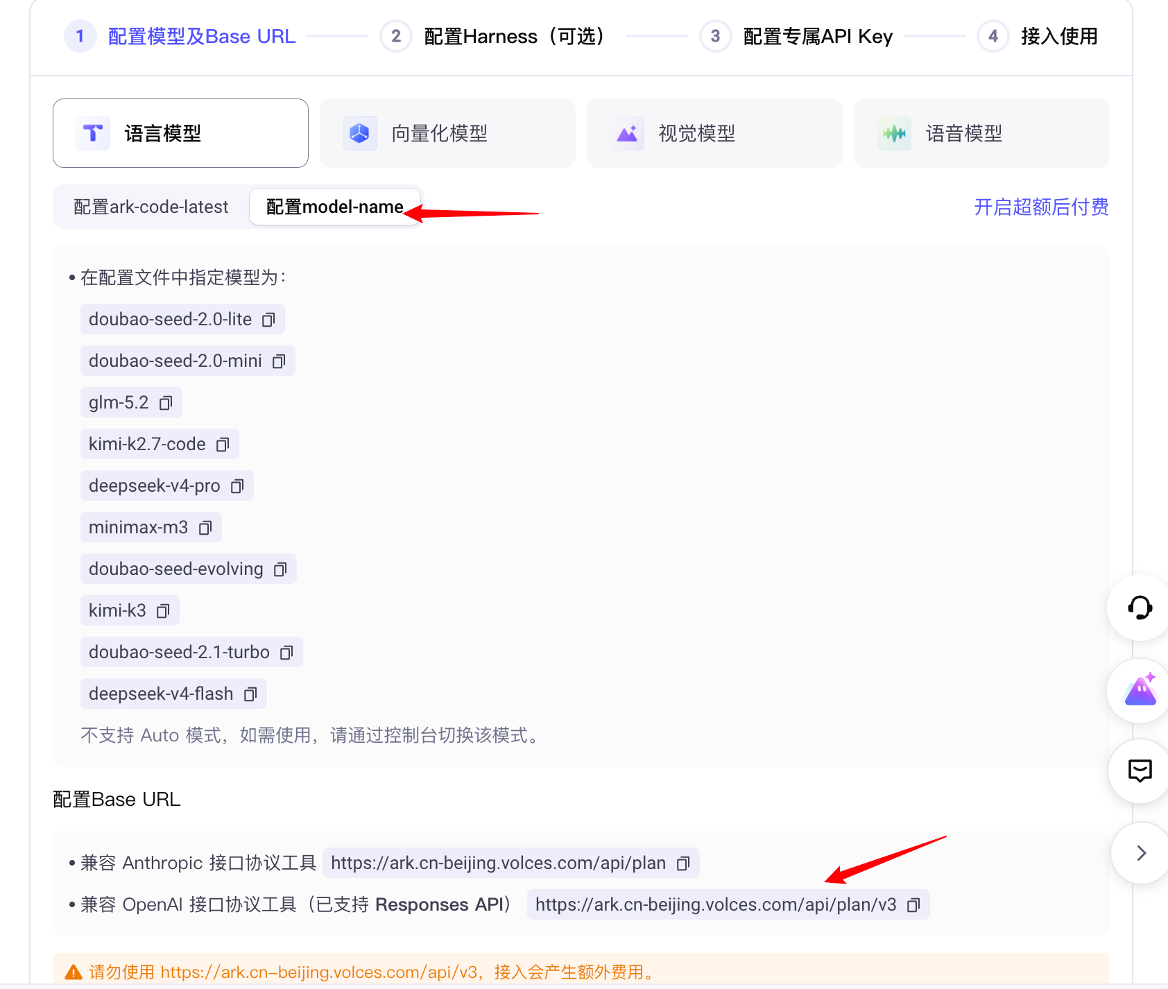Copy the OpenAI-compatible Base URL ending in v3

pyautogui.click(x=913, y=905)
